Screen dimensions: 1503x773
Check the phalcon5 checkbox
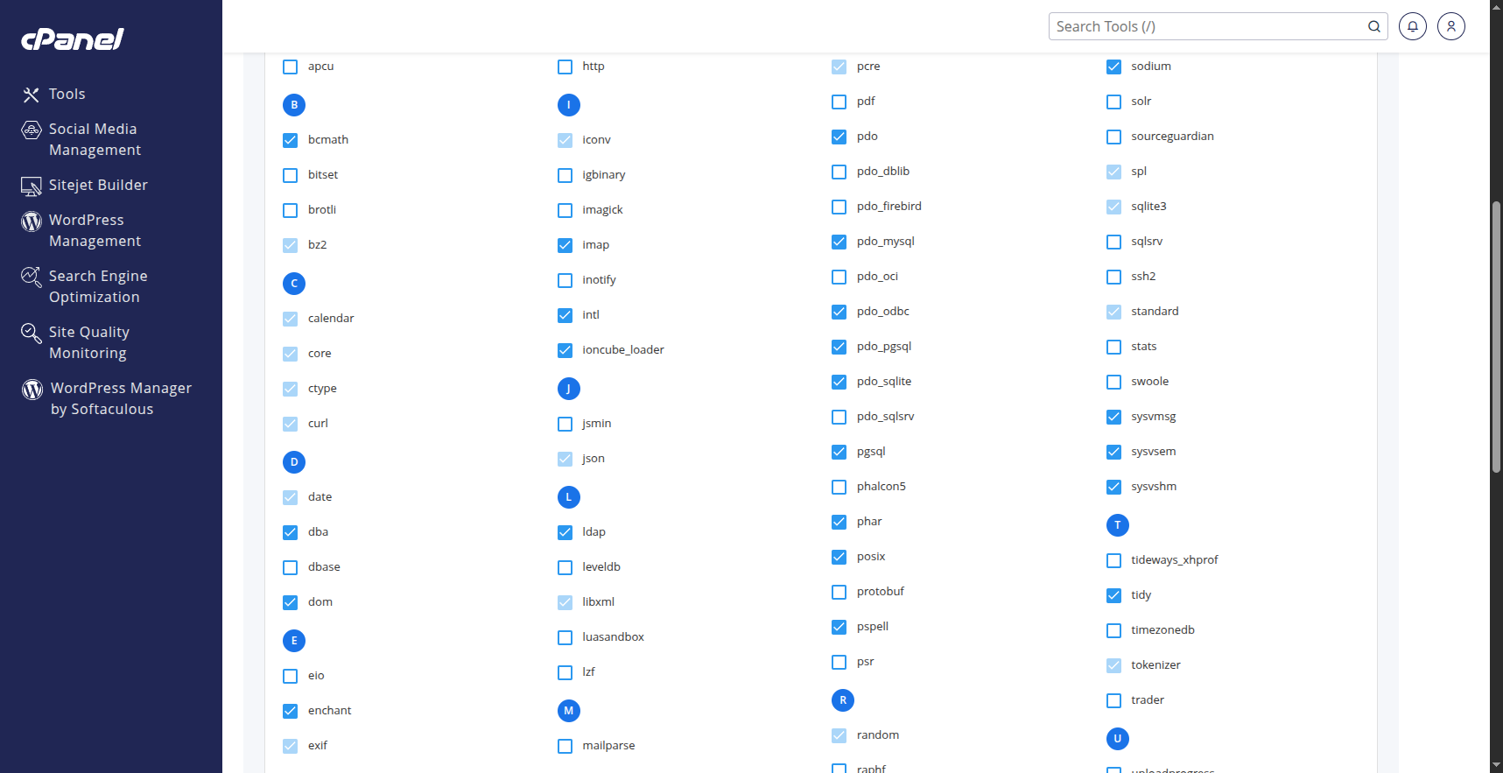click(x=839, y=487)
